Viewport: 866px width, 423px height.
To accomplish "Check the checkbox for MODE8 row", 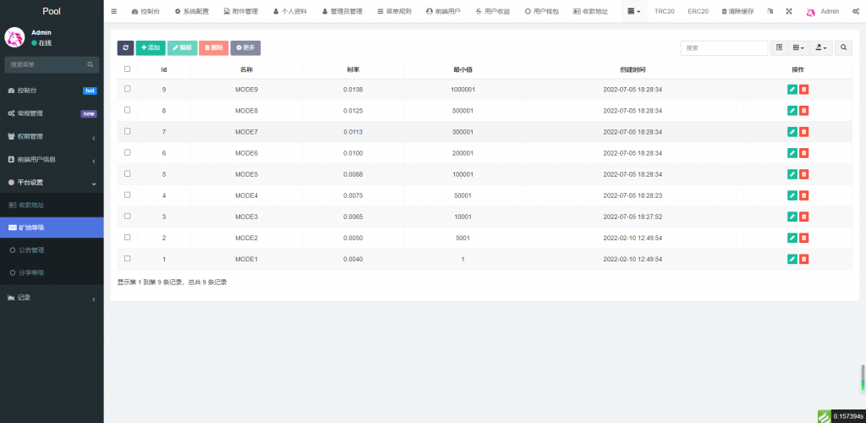I will (128, 110).
